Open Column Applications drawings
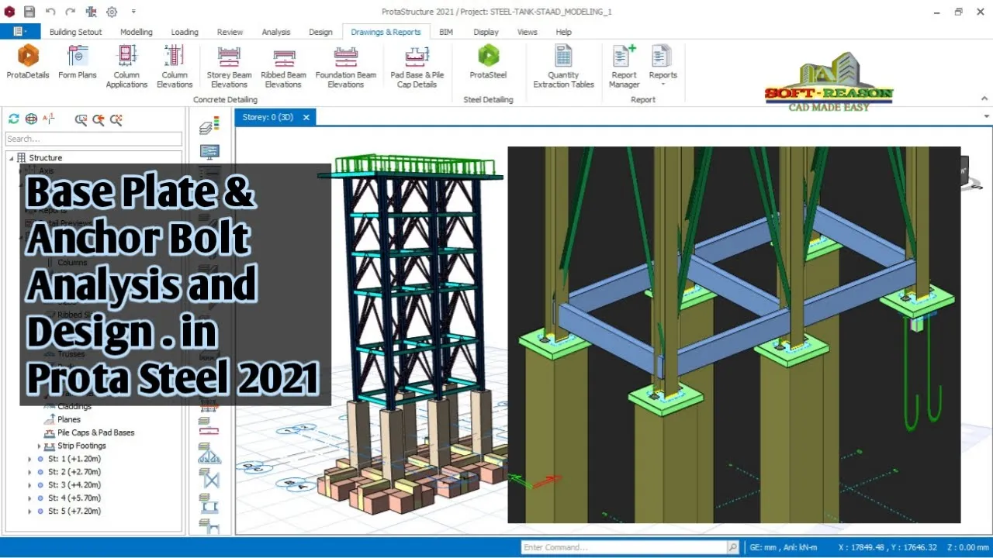993x558 pixels. click(x=126, y=66)
